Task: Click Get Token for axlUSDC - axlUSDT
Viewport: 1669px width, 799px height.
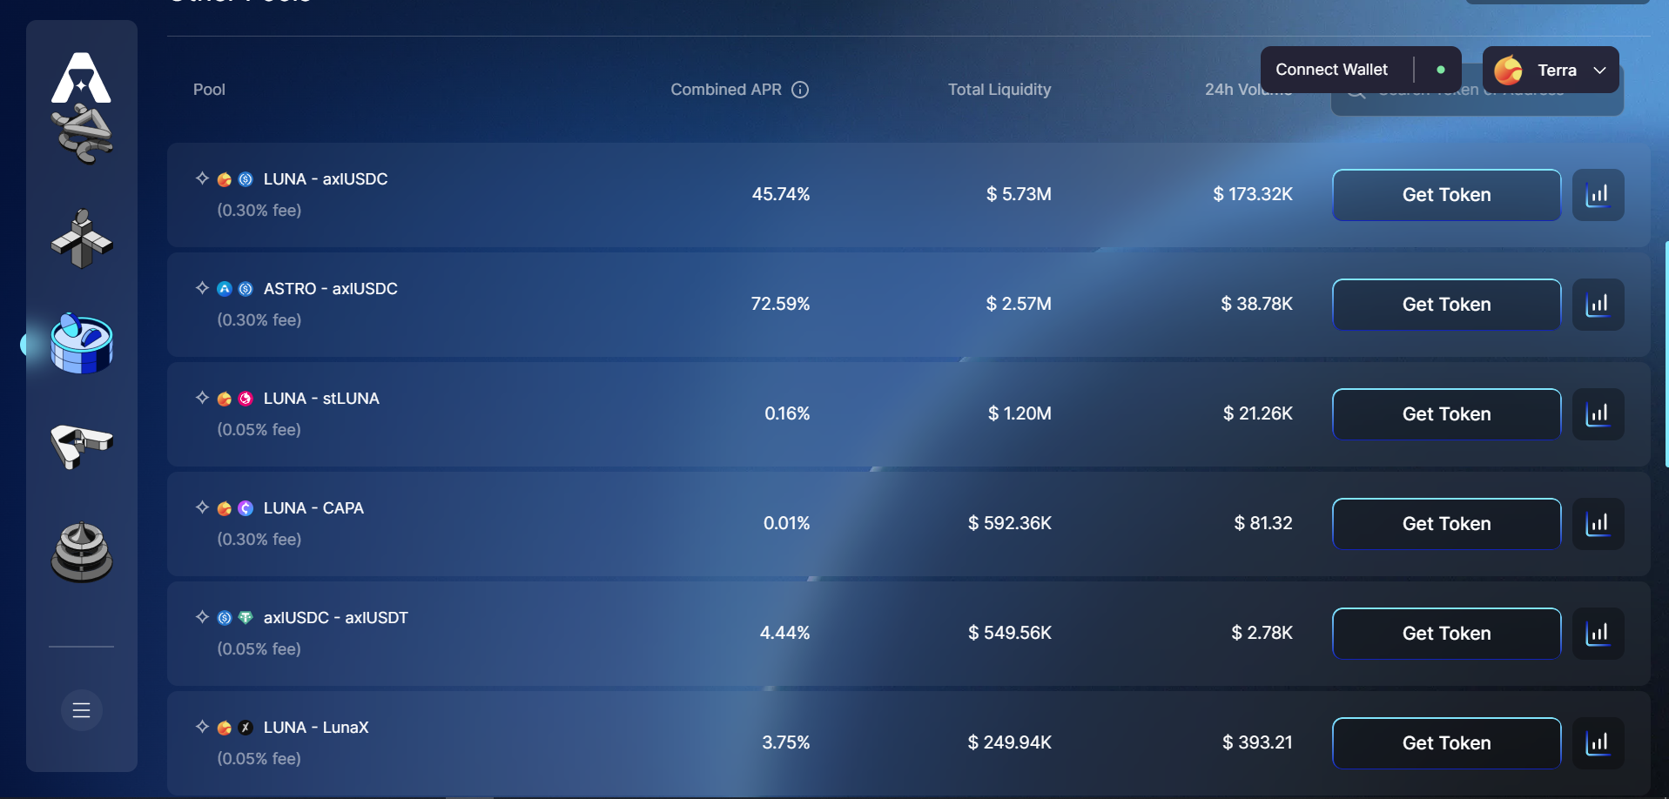Action: [x=1446, y=634]
